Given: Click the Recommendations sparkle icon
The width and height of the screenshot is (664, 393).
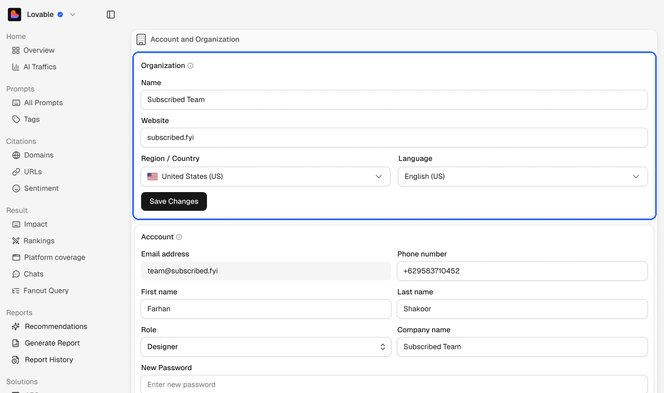Looking at the screenshot, I should coord(16,327).
